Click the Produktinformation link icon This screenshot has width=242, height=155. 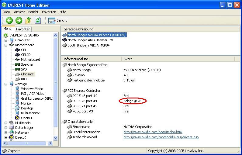pos(70,132)
